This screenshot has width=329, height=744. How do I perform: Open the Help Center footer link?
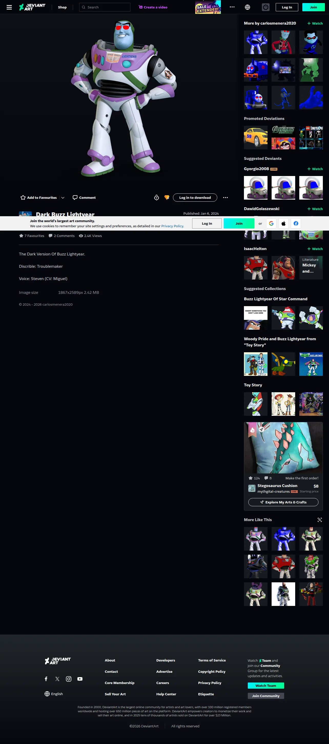click(x=166, y=694)
